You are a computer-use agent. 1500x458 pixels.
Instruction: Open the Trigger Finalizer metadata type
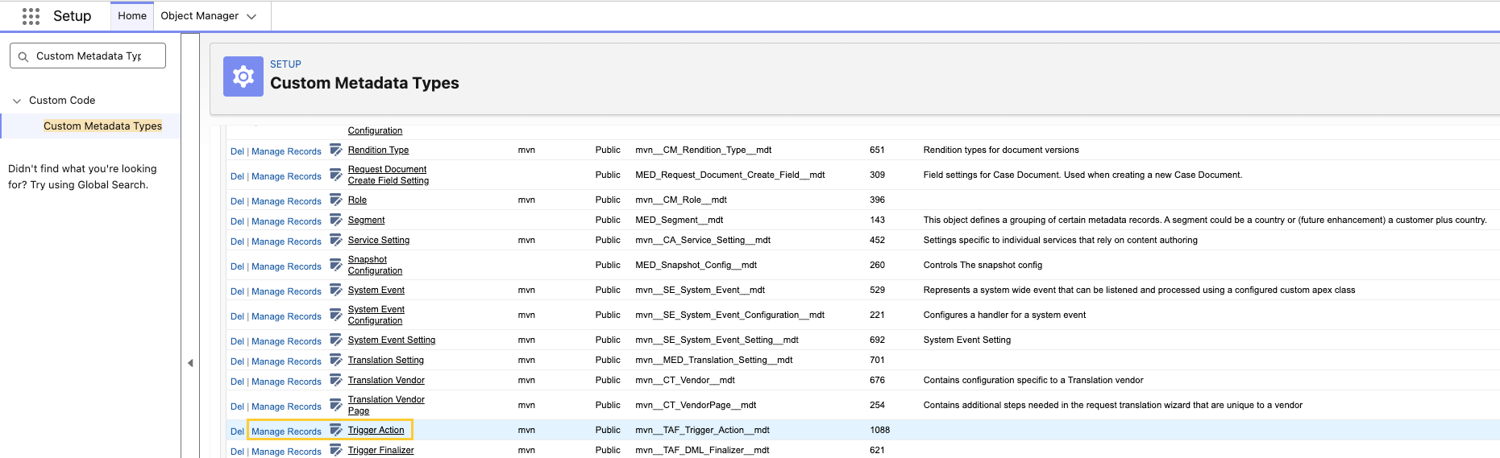click(x=380, y=451)
